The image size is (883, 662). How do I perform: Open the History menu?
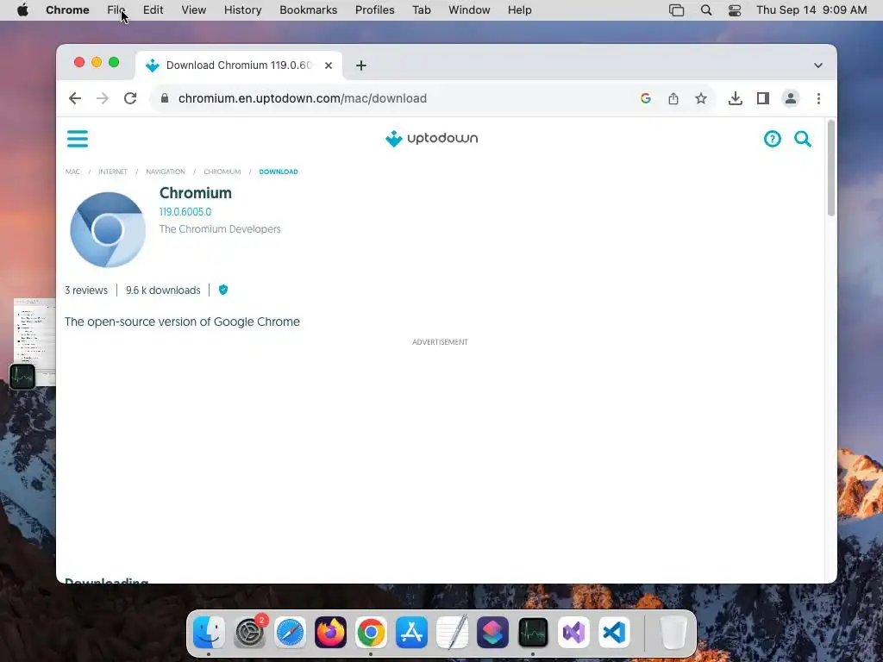pos(242,10)
